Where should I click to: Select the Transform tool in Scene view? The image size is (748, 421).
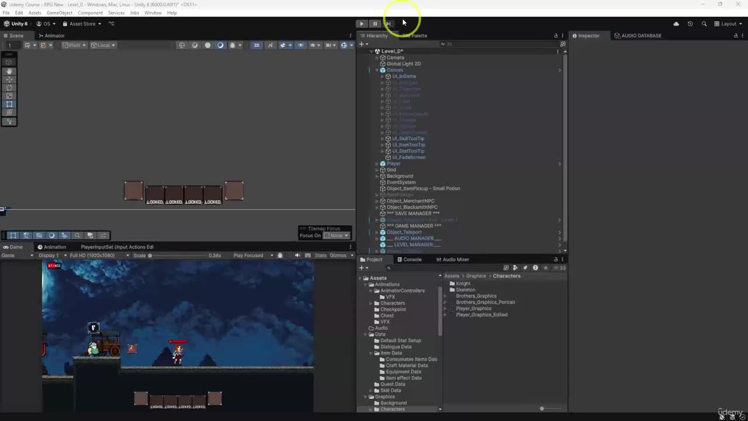pos(9,112)
